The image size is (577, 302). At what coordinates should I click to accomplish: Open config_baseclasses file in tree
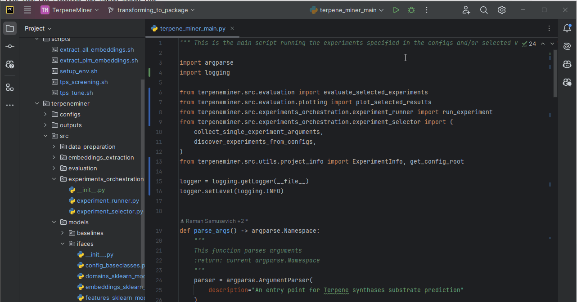click(x=115, y=266)
